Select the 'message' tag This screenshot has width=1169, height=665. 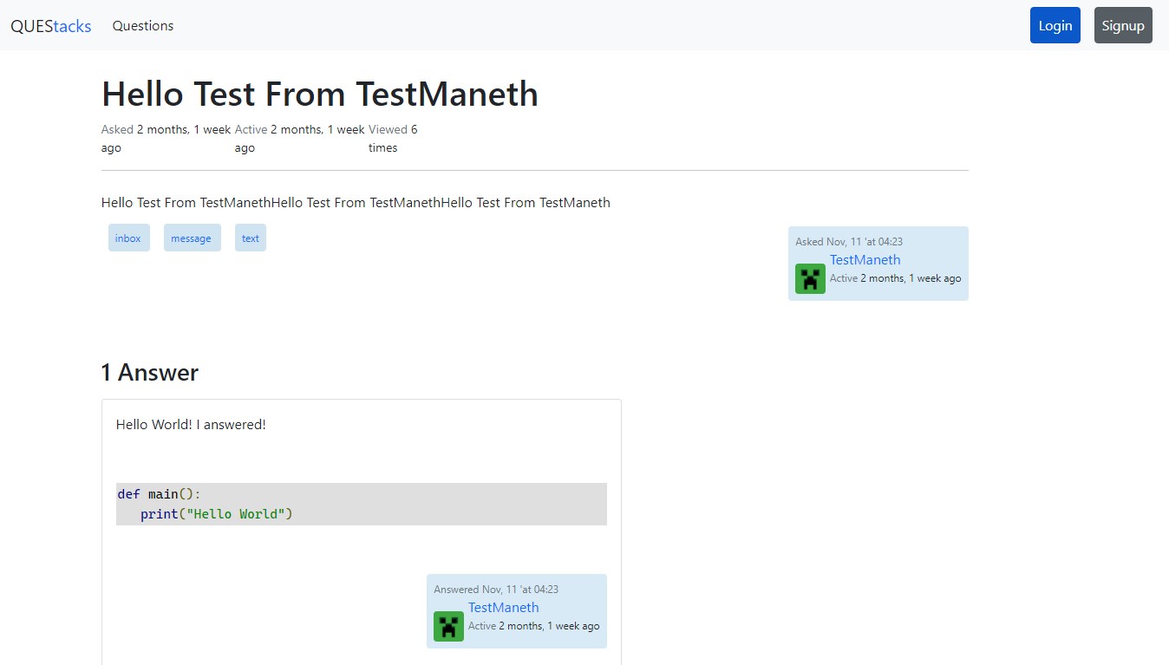coord(191,238)
